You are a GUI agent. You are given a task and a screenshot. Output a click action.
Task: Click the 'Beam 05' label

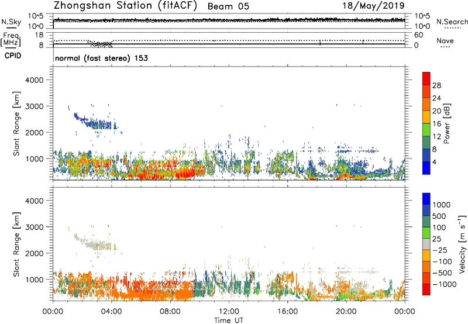(228, 6)
